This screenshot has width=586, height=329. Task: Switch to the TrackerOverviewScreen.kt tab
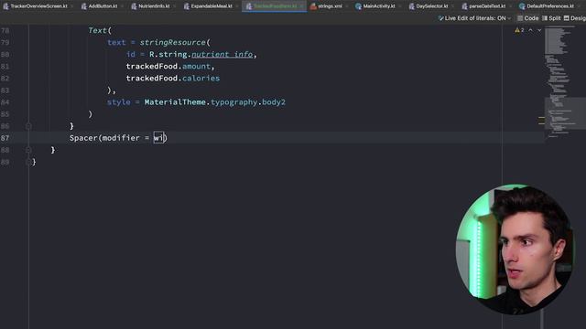tap(38, 6)
